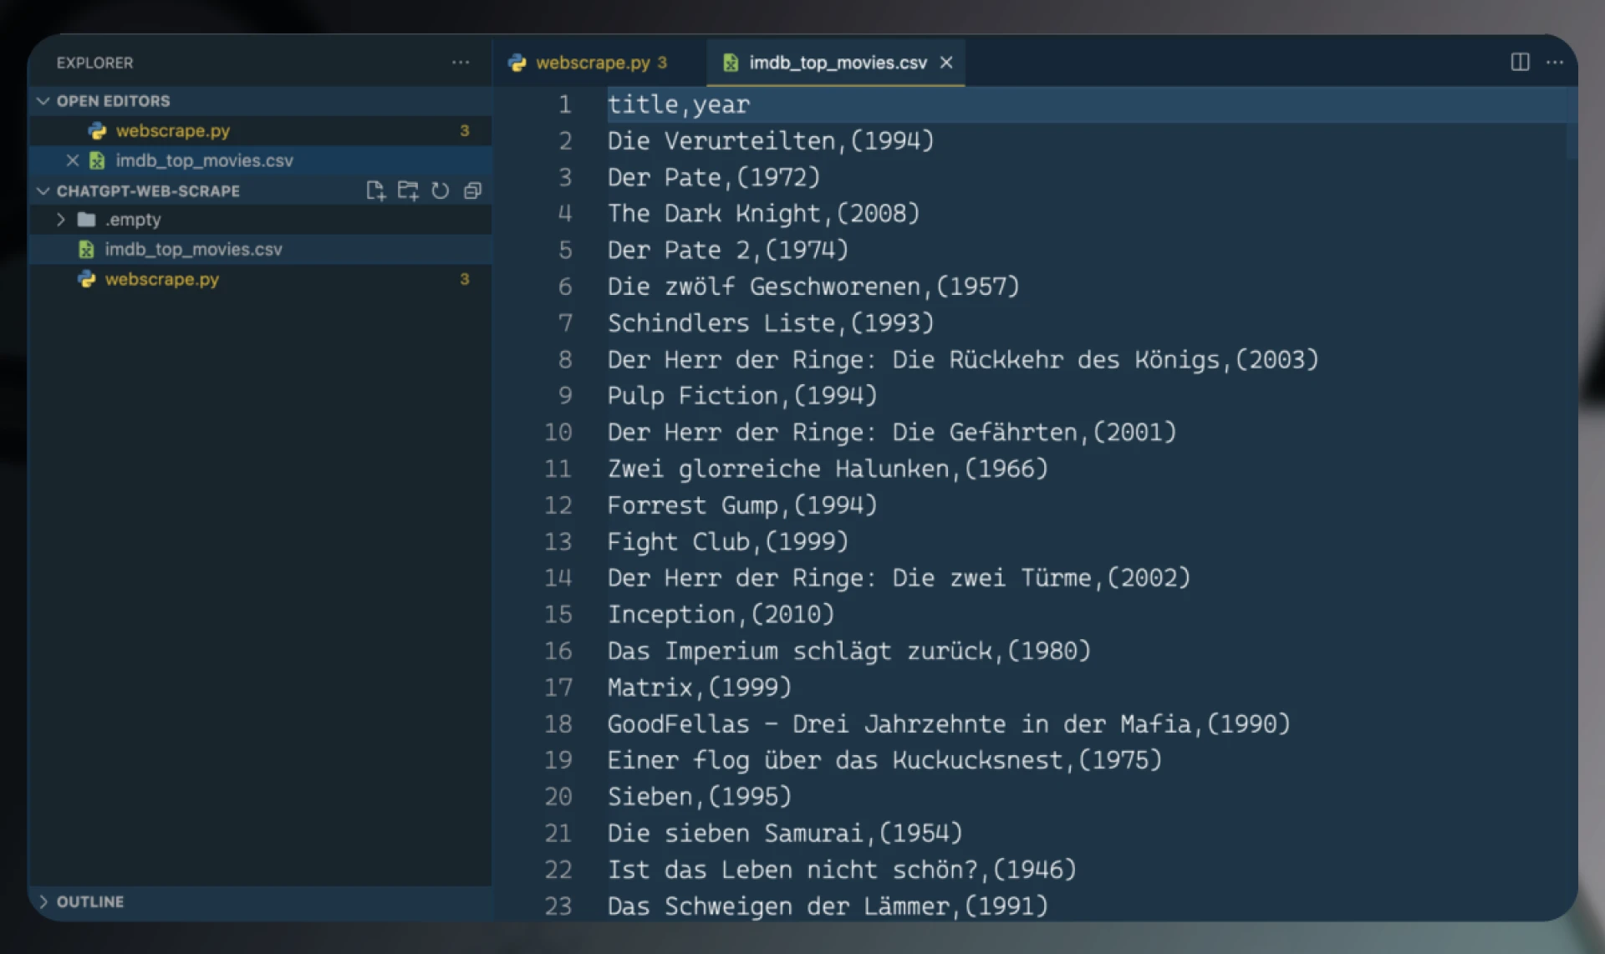
Task: Click the line 'Fight Club,(1999)'
Action: 727,541
